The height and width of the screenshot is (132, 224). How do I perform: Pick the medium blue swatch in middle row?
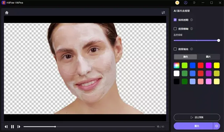point(193,74)
